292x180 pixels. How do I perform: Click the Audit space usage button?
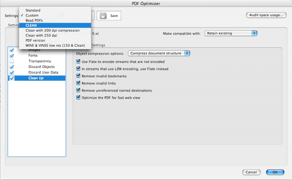click(x=266, y=15)
